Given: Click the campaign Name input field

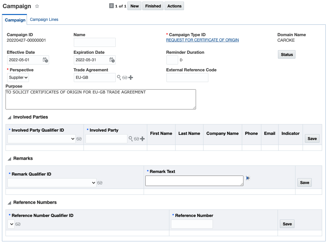Looking at the screenshot, I should [x=95, y=42].
